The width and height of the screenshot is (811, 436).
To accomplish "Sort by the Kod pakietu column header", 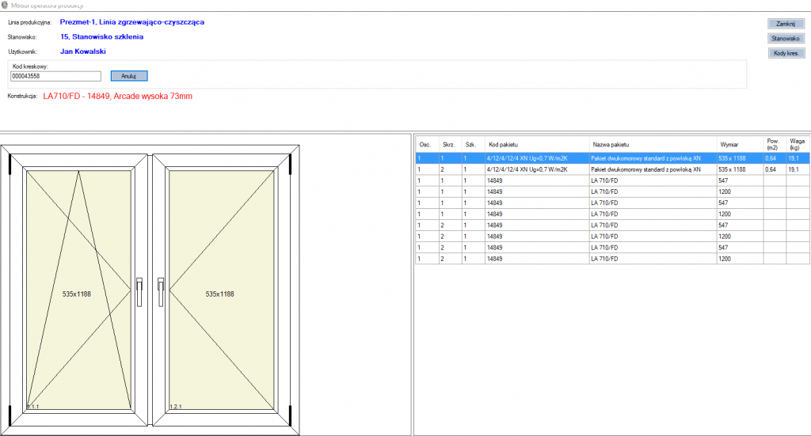I will [x=537, y=145].
